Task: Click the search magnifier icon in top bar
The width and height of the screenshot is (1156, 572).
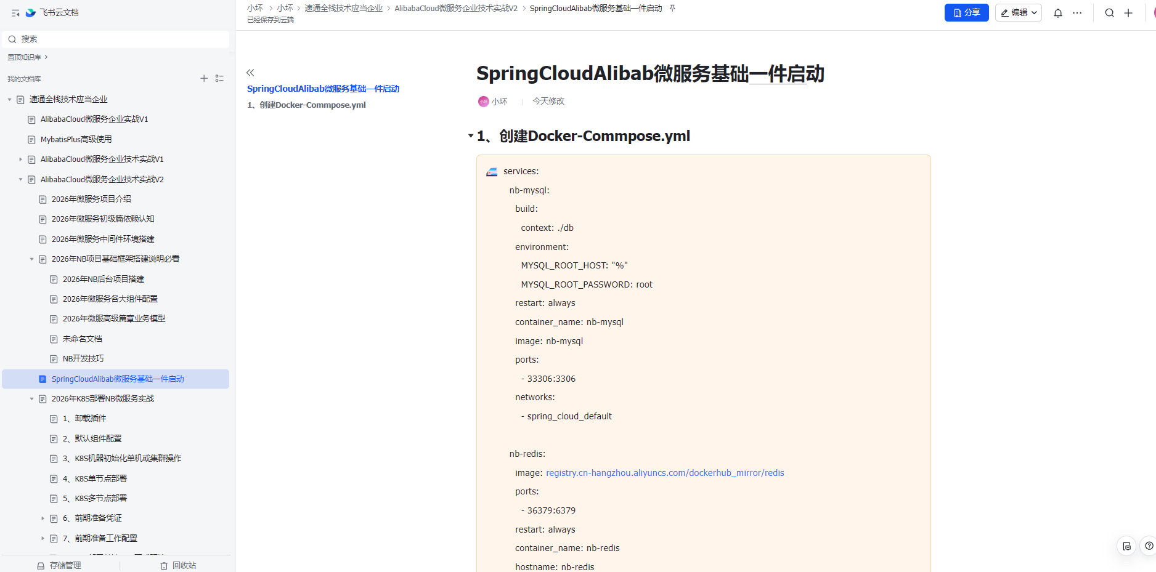Action: [1109, 13]
